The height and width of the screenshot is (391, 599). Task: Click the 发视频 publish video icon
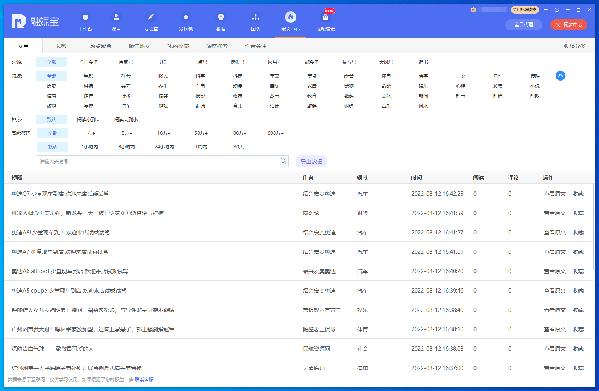point(186,17)
